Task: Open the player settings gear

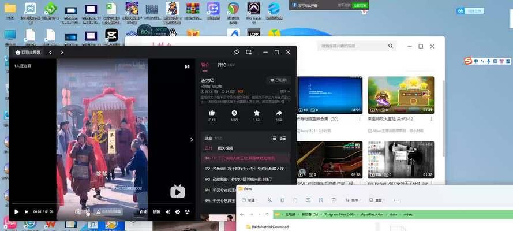Action: coord(178,212)
